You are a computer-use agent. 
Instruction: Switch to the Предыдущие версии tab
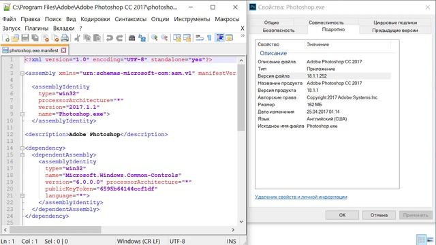[395, 30]
